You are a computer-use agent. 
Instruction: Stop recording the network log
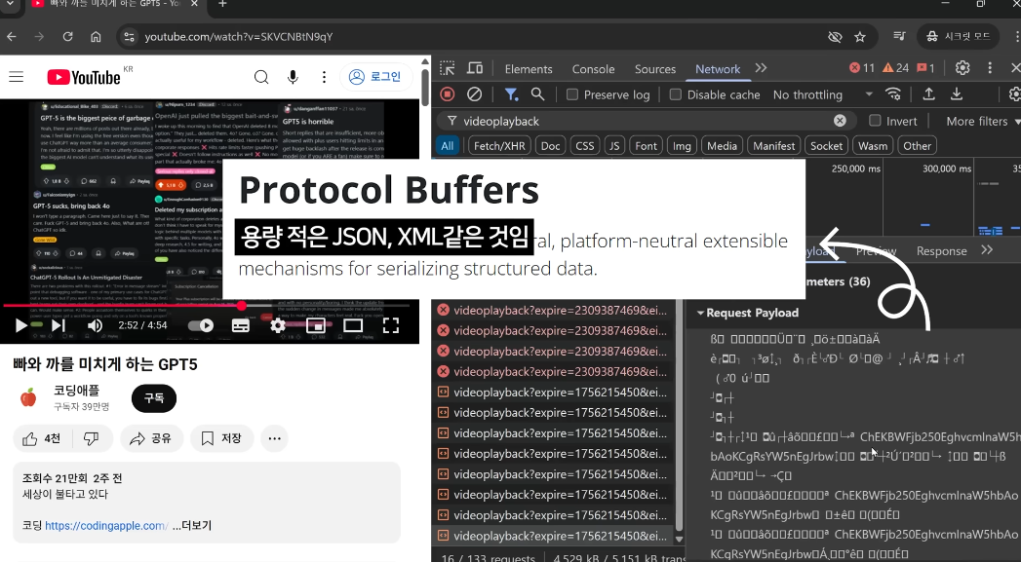448,94
